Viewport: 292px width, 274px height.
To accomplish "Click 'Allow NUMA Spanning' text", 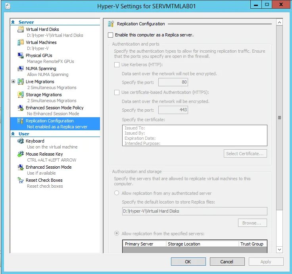I will (48, 74).
